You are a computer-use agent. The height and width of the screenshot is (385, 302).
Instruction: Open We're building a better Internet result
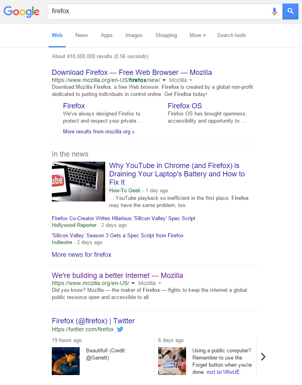117,276
